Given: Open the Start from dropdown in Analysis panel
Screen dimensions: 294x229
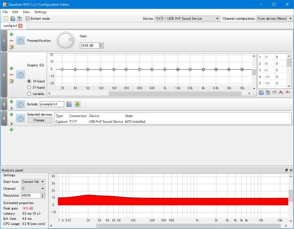Looking at the screenshot, I should [33, 182].
